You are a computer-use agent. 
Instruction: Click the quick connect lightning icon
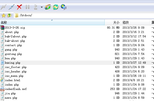click(x=4, y=7)
